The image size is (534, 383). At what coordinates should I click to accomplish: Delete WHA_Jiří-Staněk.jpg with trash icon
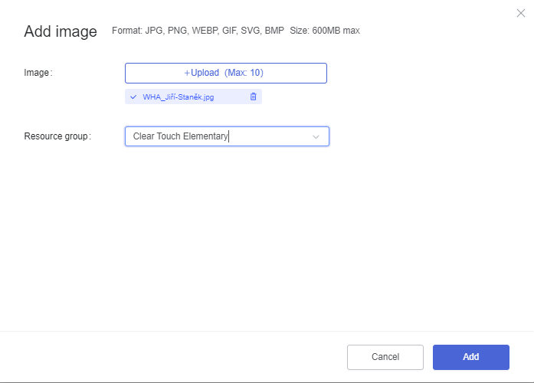[x=253, y=97]
